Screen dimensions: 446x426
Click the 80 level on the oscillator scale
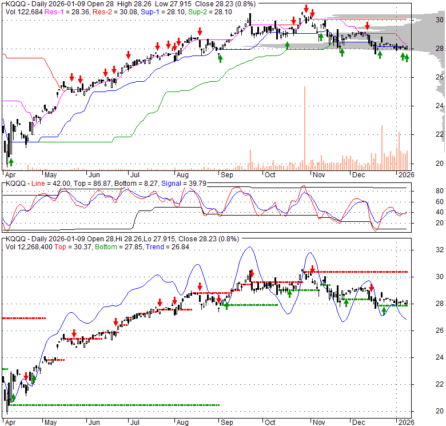coord(440,191)
